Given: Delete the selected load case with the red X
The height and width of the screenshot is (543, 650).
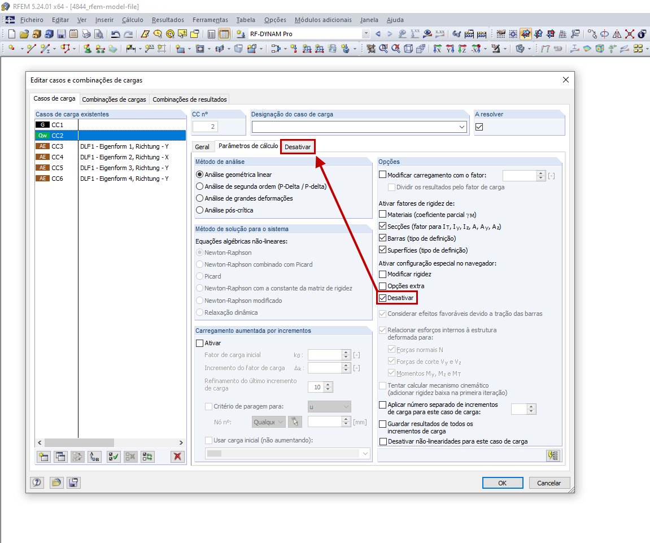Looking at the screenshot, I should point(177,457).
